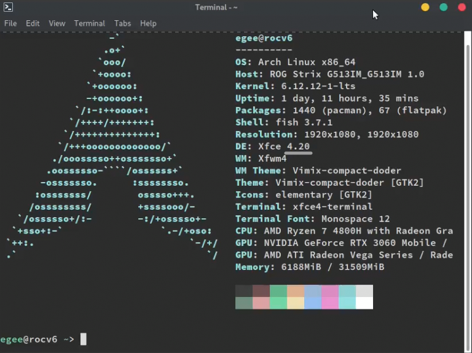The image size is (472, 353).
Task: Close the terminal using the red circle
Action: pyautogui.click(x=462, y=7)
